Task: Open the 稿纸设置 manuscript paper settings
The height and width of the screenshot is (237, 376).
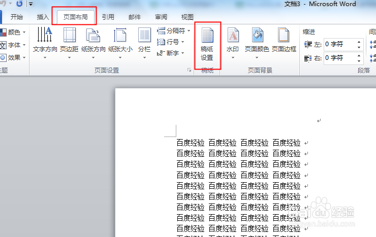Action: (x=207, y=45)
